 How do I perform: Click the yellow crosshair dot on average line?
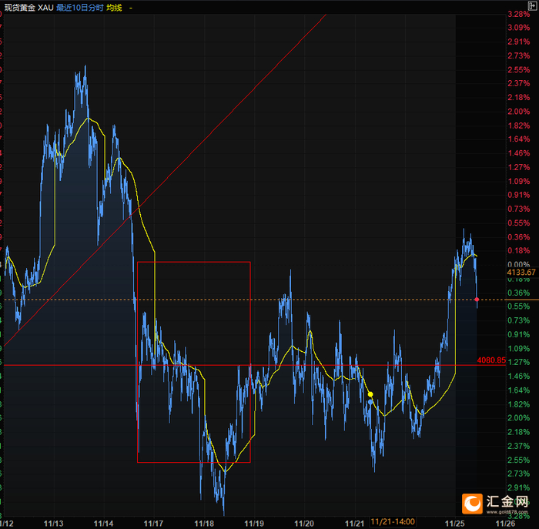tap(370, 394)
